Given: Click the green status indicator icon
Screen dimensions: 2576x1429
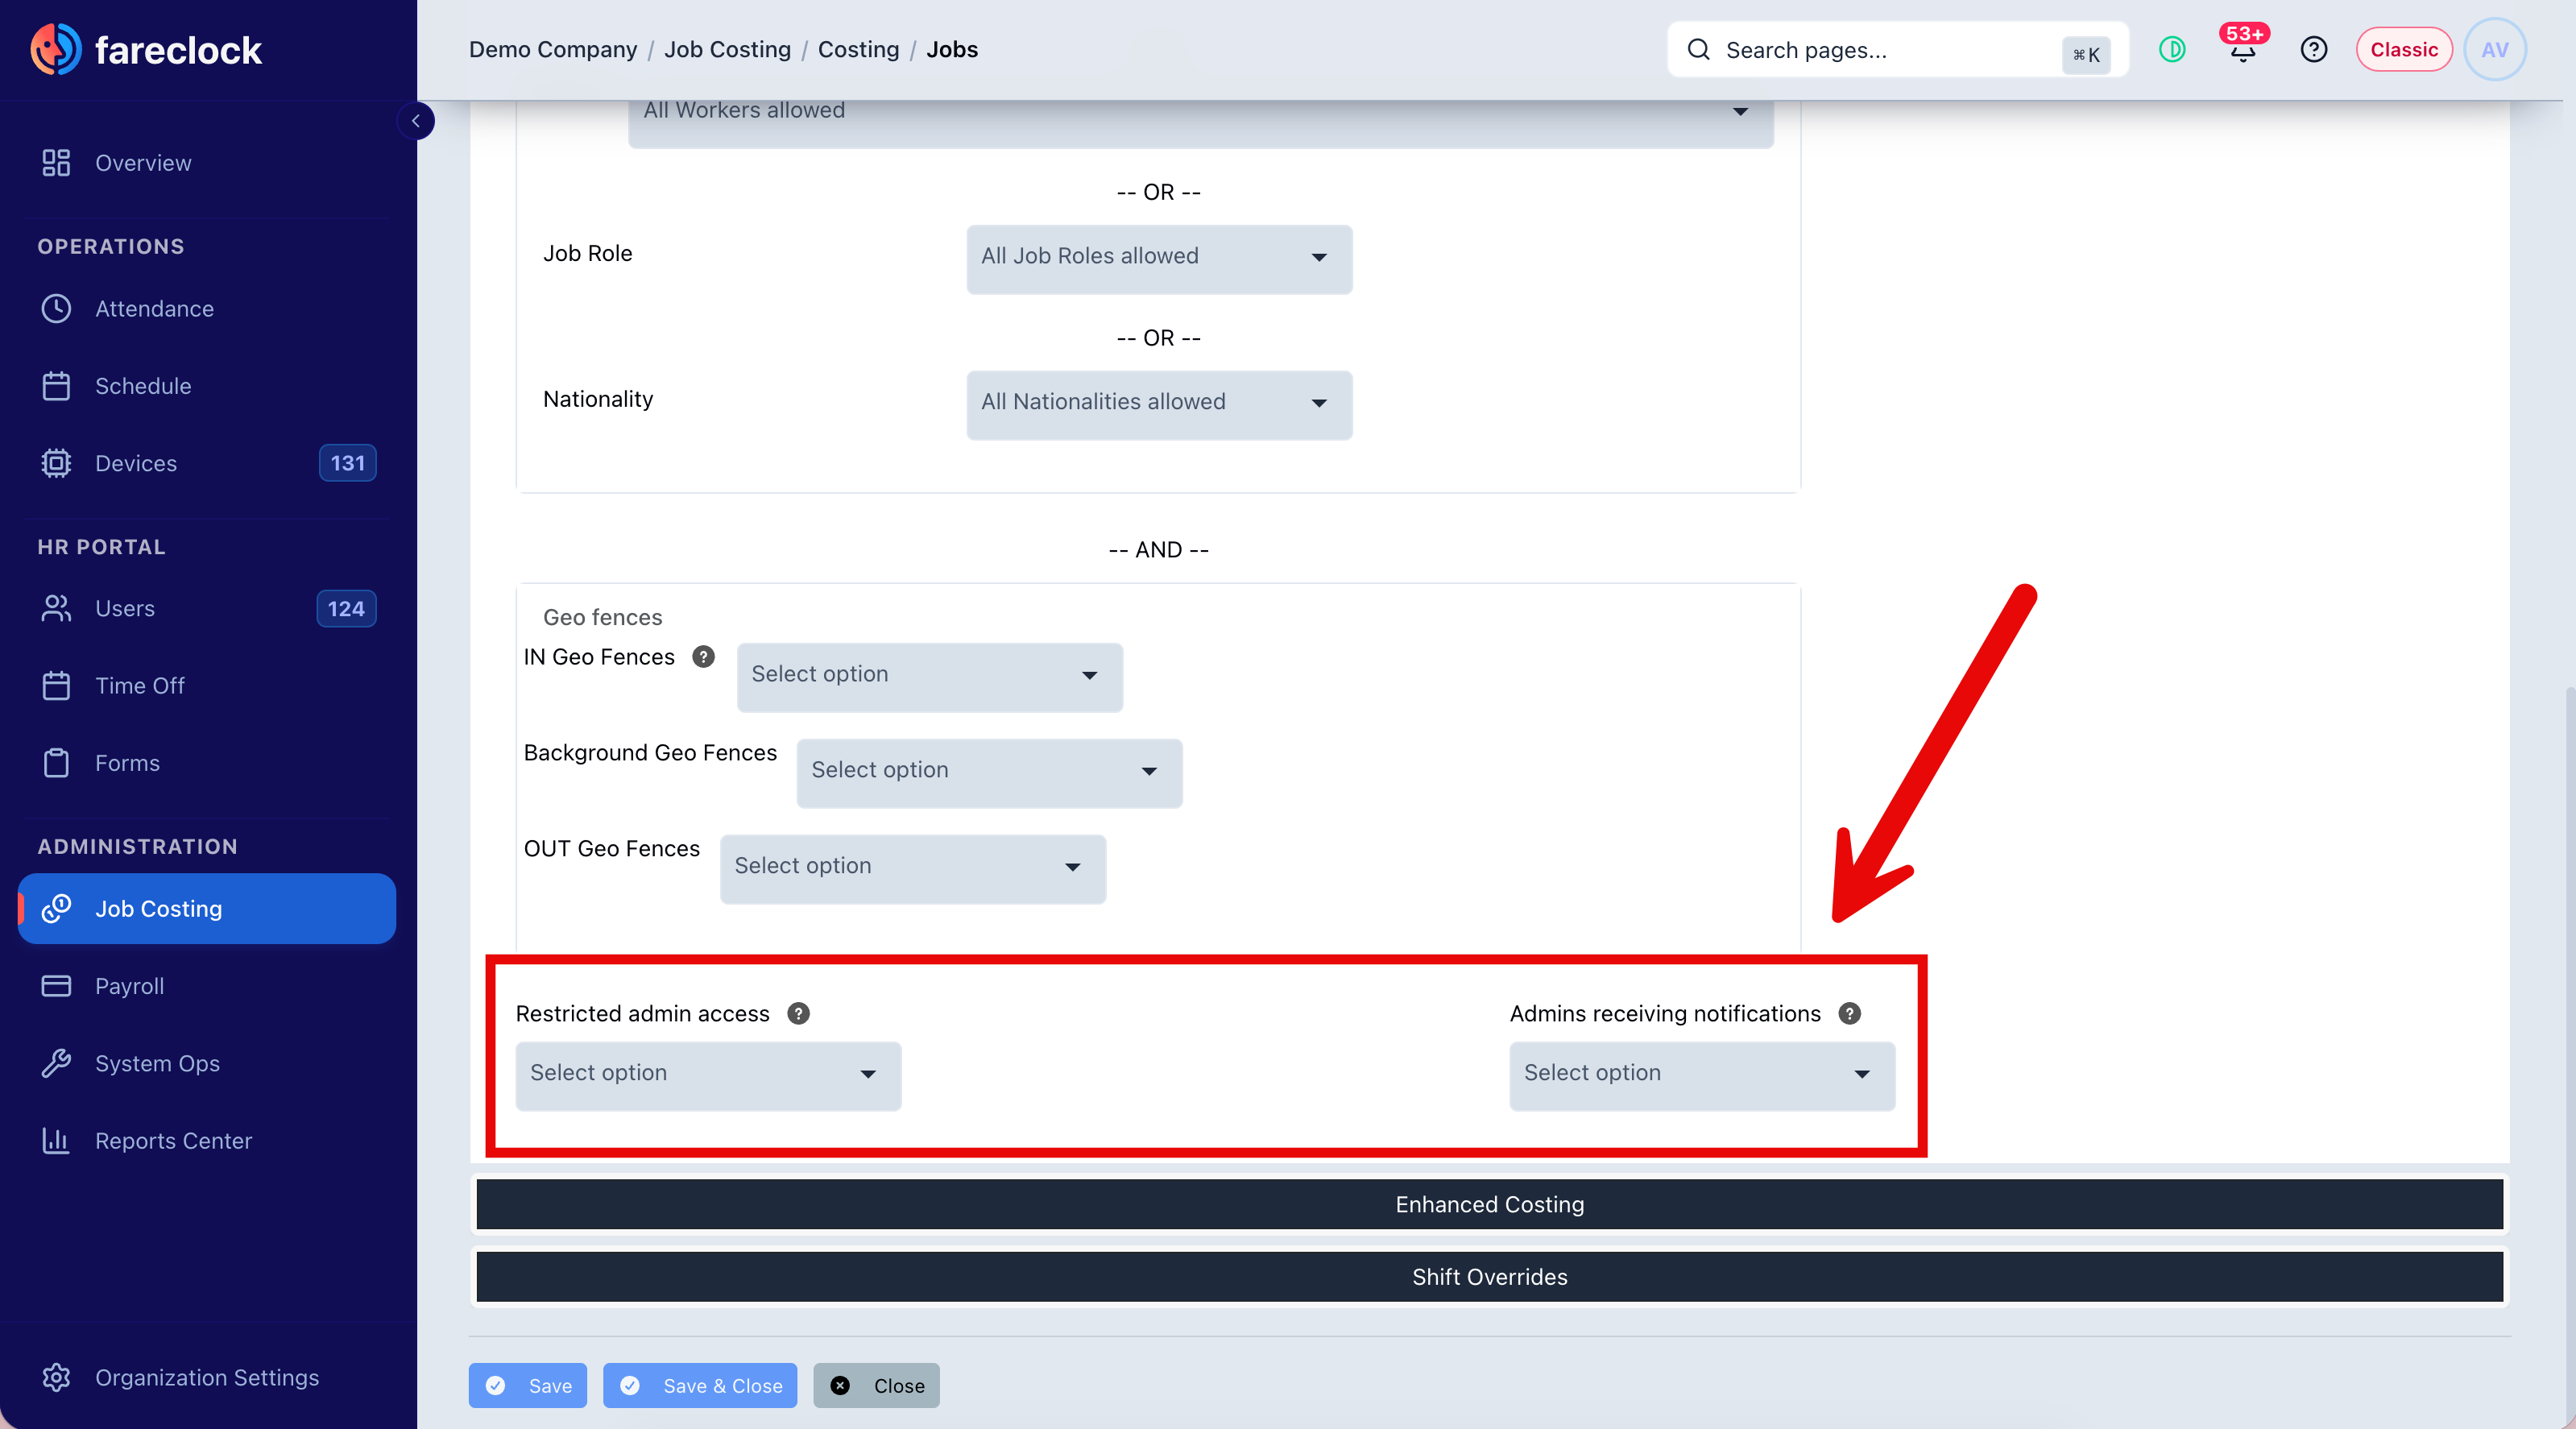Looking at the screenshot, I should coord(2172,49).
